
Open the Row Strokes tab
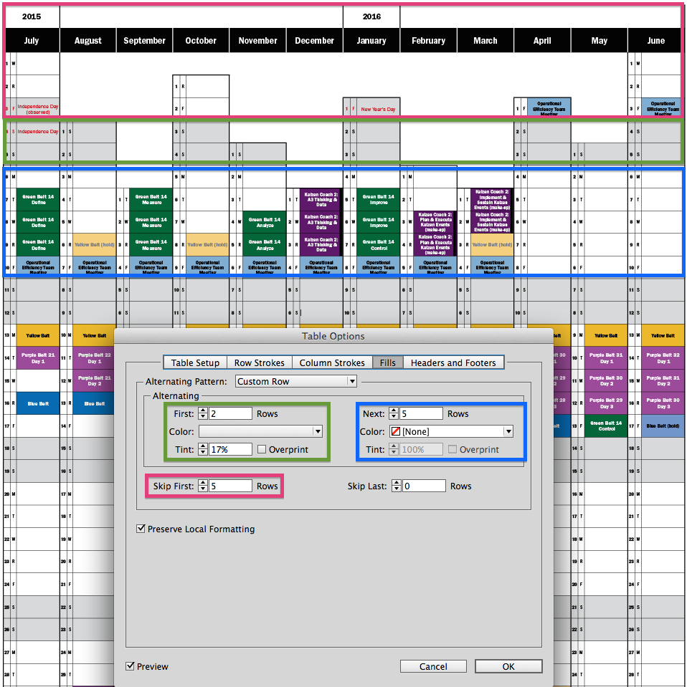(x=260, y=362)
